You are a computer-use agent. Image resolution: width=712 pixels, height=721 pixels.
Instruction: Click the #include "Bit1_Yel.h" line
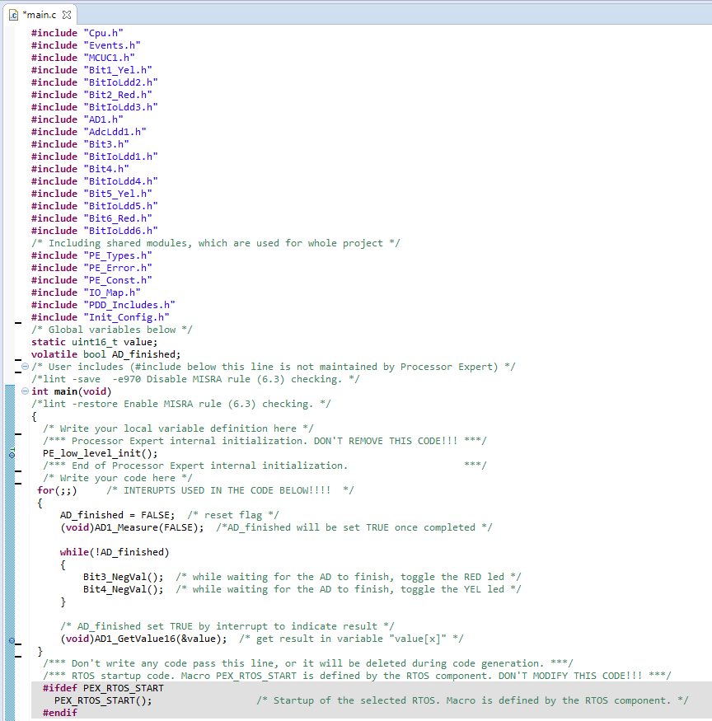tap(91, 70)
